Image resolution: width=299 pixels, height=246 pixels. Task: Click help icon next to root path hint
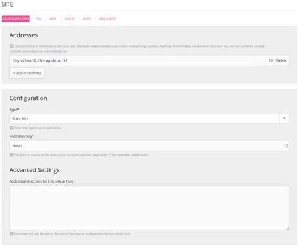(11, 154)
